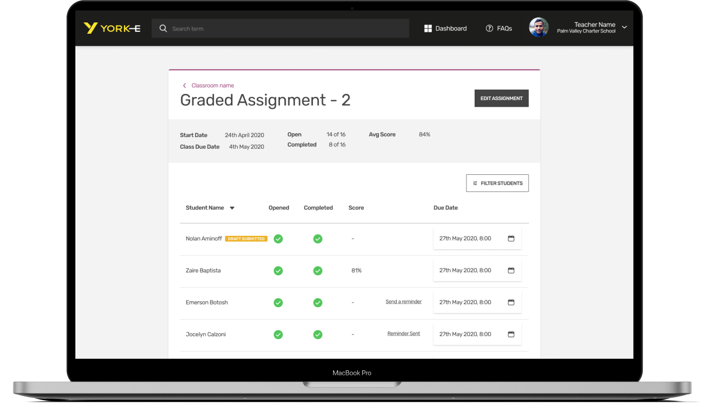The width and height of the screenshot is (705, 403).
Task: Click the teacher profile avatar photo
Action: tap(539, 27)
